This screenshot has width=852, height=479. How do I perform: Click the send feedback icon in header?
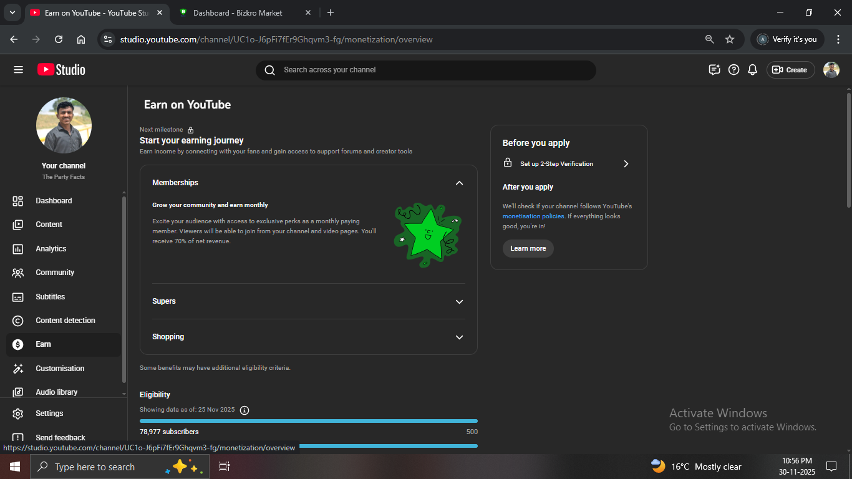pos(714,70)
